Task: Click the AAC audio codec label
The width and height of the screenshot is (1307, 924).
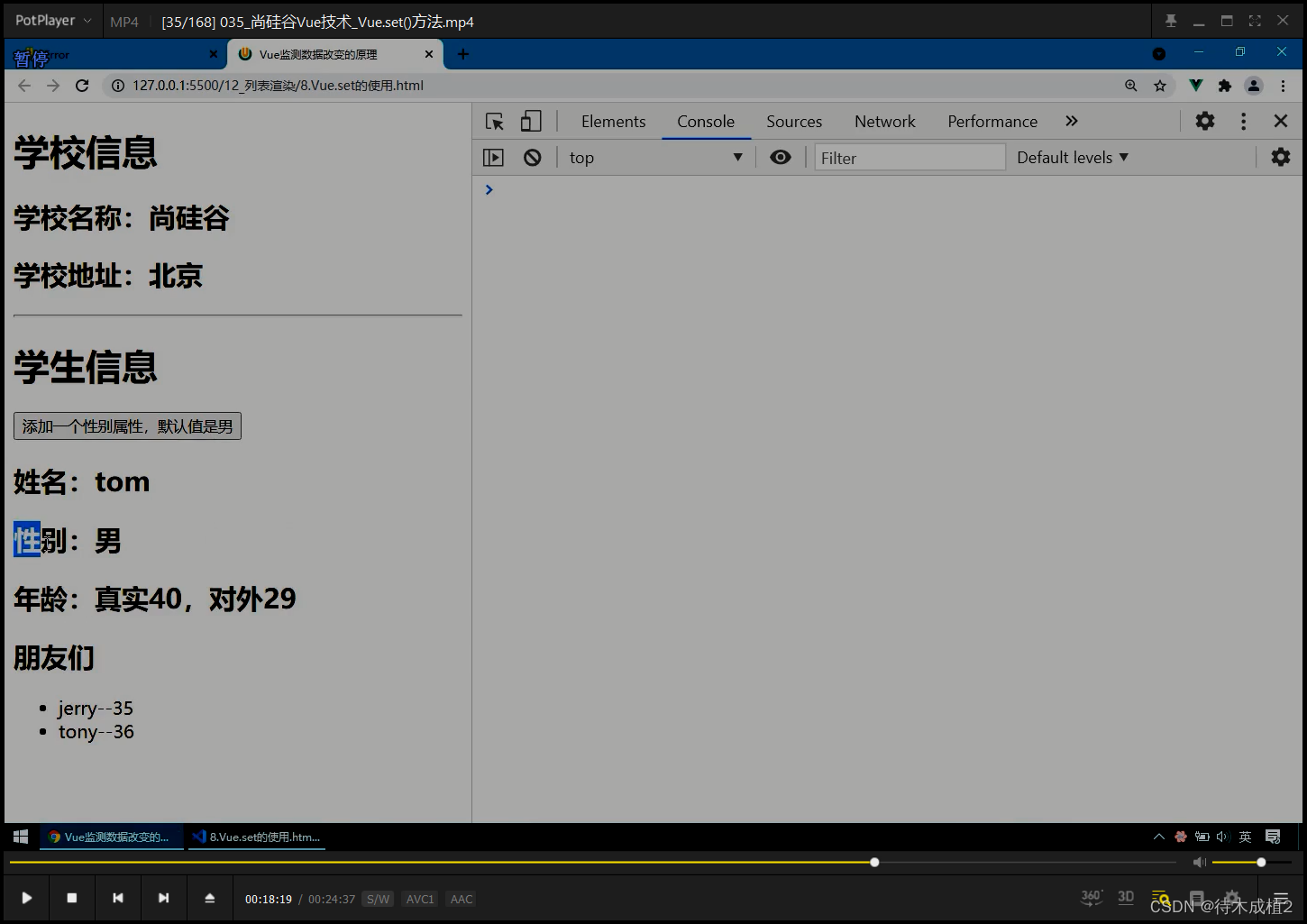Action: point(462,899)
